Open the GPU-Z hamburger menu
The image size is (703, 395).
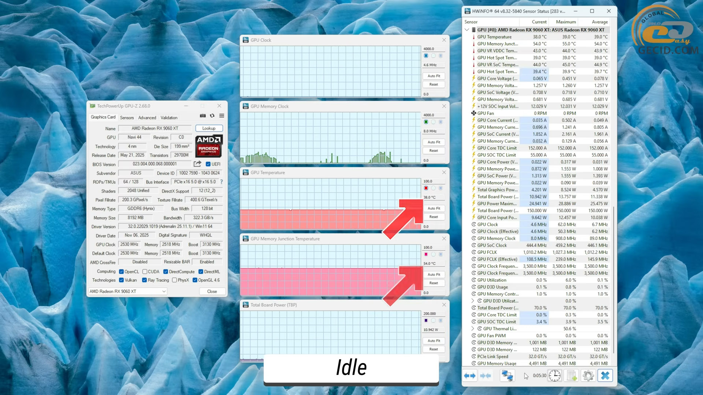(x=222, y=116)
